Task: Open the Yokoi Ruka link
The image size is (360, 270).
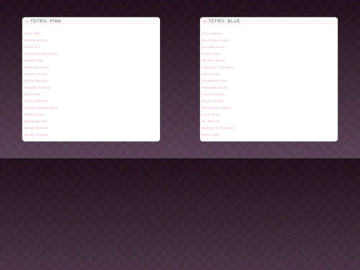Action: 211,74
